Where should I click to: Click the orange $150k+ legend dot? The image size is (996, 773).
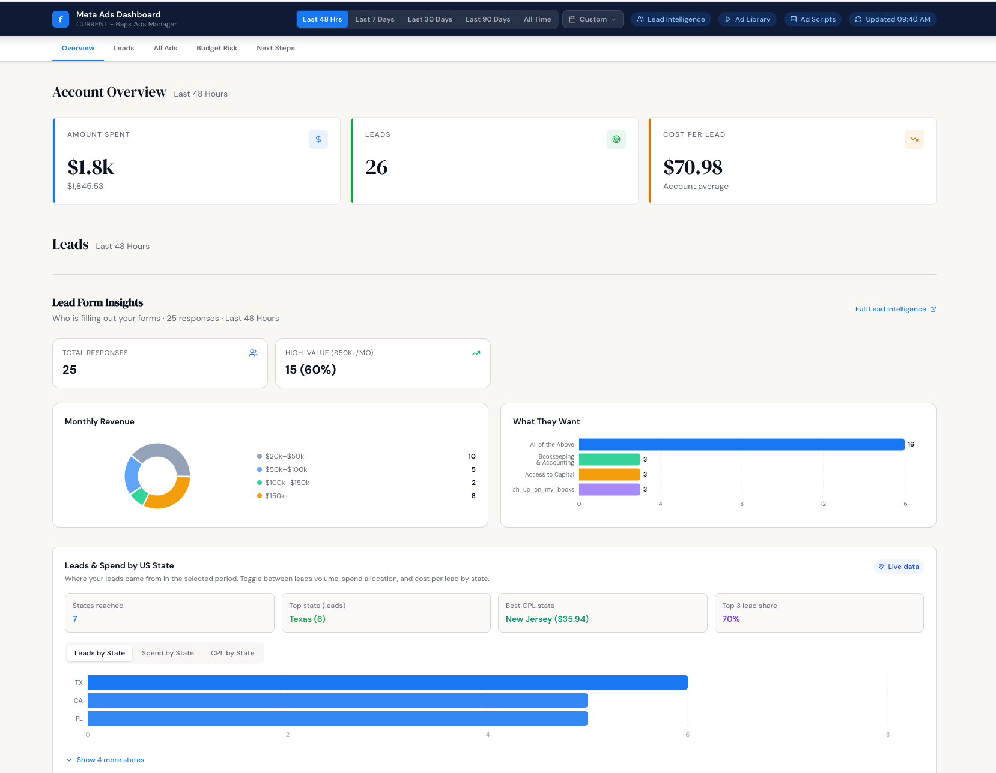260,496
